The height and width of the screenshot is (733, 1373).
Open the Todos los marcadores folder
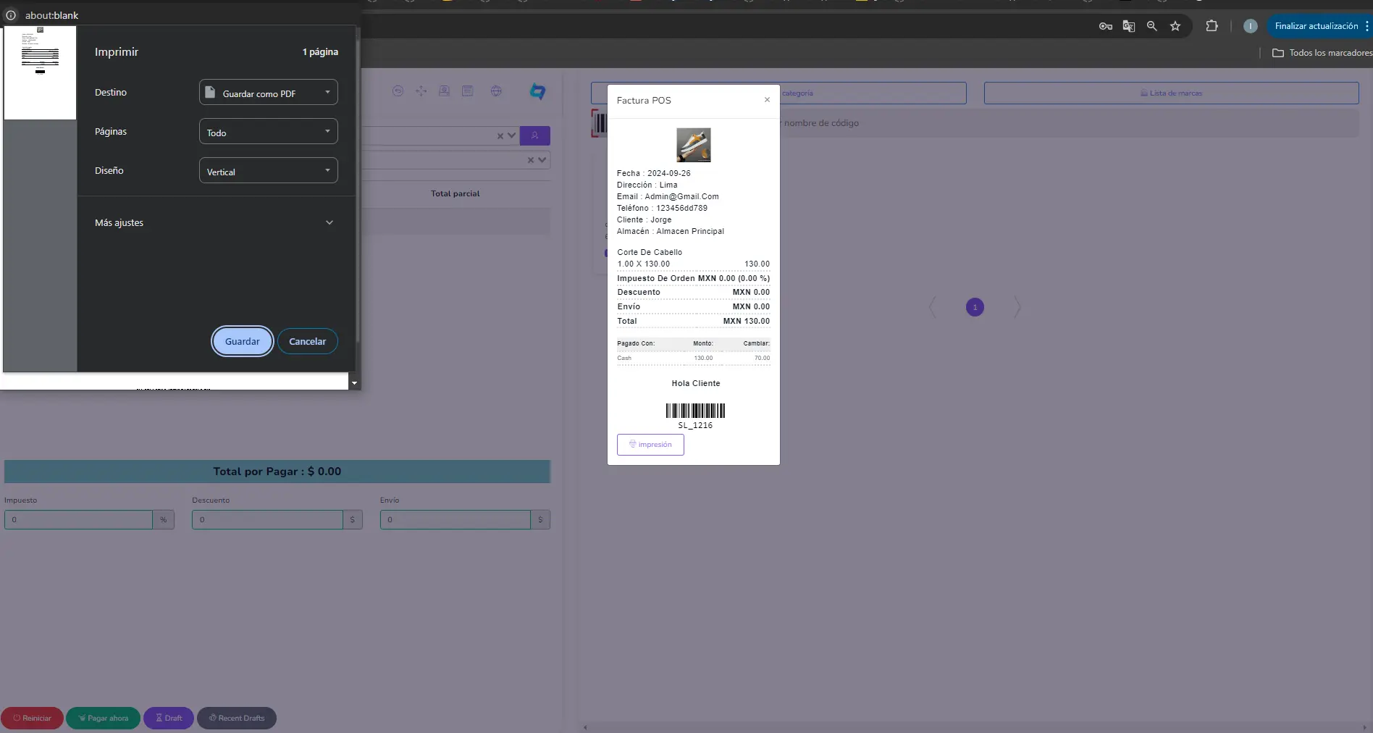point(1322,53)
